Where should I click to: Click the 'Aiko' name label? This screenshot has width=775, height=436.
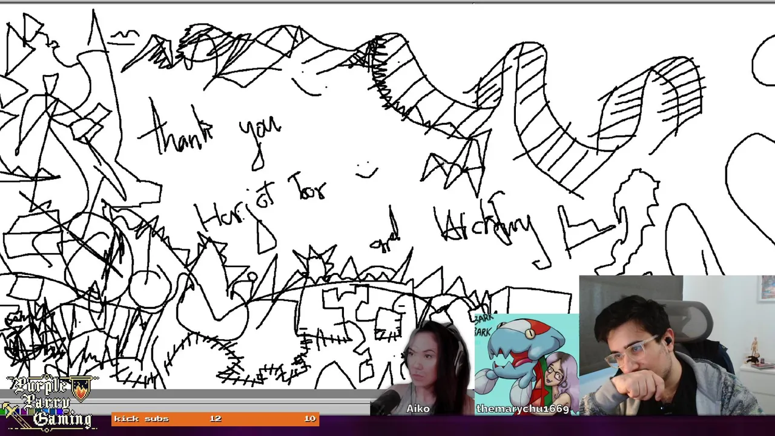418,409
